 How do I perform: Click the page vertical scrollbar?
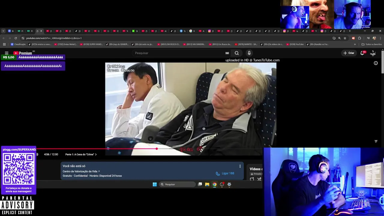click(x=382, y=62)
